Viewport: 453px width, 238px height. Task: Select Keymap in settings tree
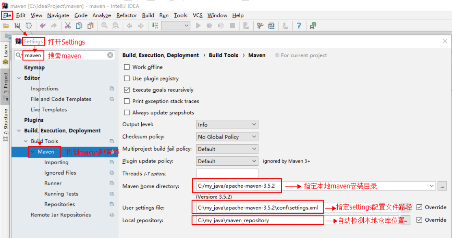(x=35, y=67)
